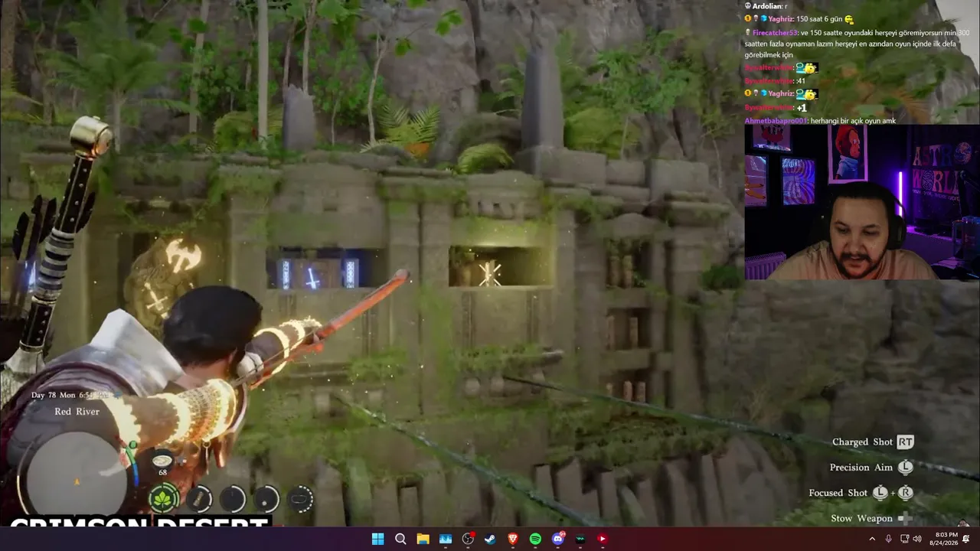Open the notification bell in the tray

coord(966,539)
